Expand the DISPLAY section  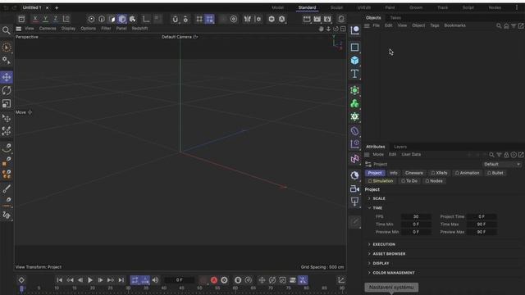tap(369, 263)
